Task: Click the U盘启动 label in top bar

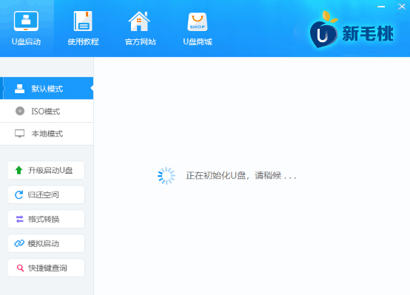Action: (x=26, y=42)
